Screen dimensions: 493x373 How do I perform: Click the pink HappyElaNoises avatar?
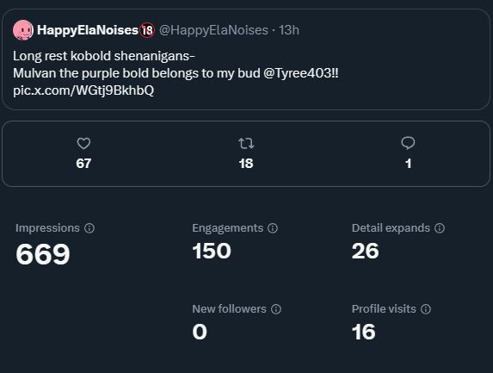click(x=23, y=30)
